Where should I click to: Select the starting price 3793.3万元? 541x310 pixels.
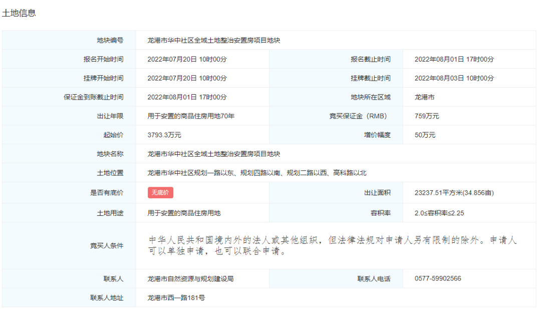(164, 135)
